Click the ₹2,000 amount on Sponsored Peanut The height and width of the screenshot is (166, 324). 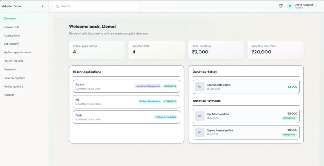point(292,87)
